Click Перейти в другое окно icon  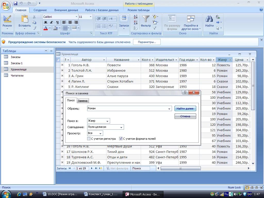coord(191,19)
